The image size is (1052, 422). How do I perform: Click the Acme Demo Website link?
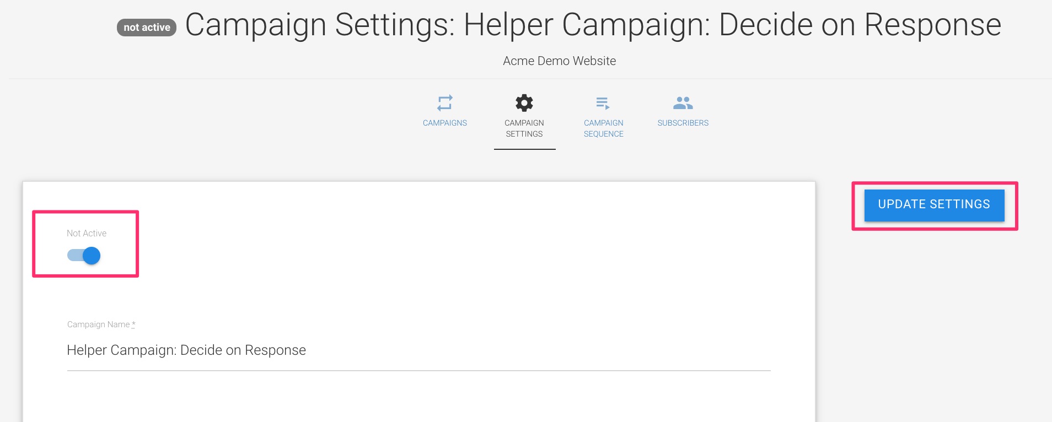[x=559, y=61]
